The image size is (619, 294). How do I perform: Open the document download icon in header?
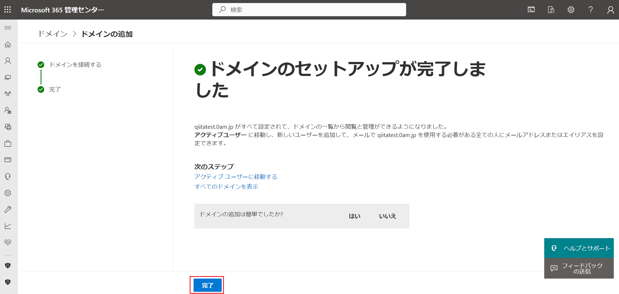[x=551, y=10]
